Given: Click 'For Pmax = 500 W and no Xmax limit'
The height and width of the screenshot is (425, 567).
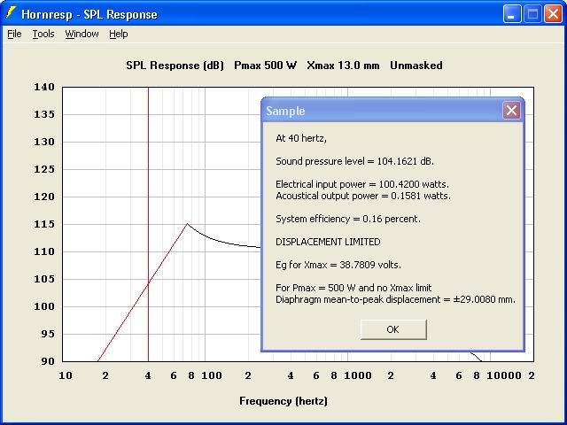Looking at the screenshot, I should coord(353,288).
